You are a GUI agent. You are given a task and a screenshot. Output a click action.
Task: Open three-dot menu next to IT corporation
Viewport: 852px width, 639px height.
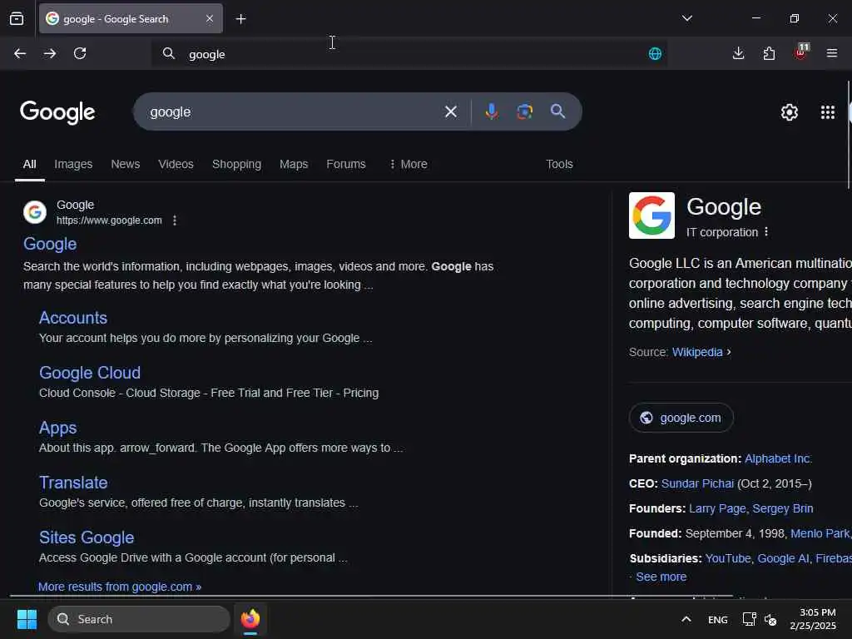coord(766,232)
